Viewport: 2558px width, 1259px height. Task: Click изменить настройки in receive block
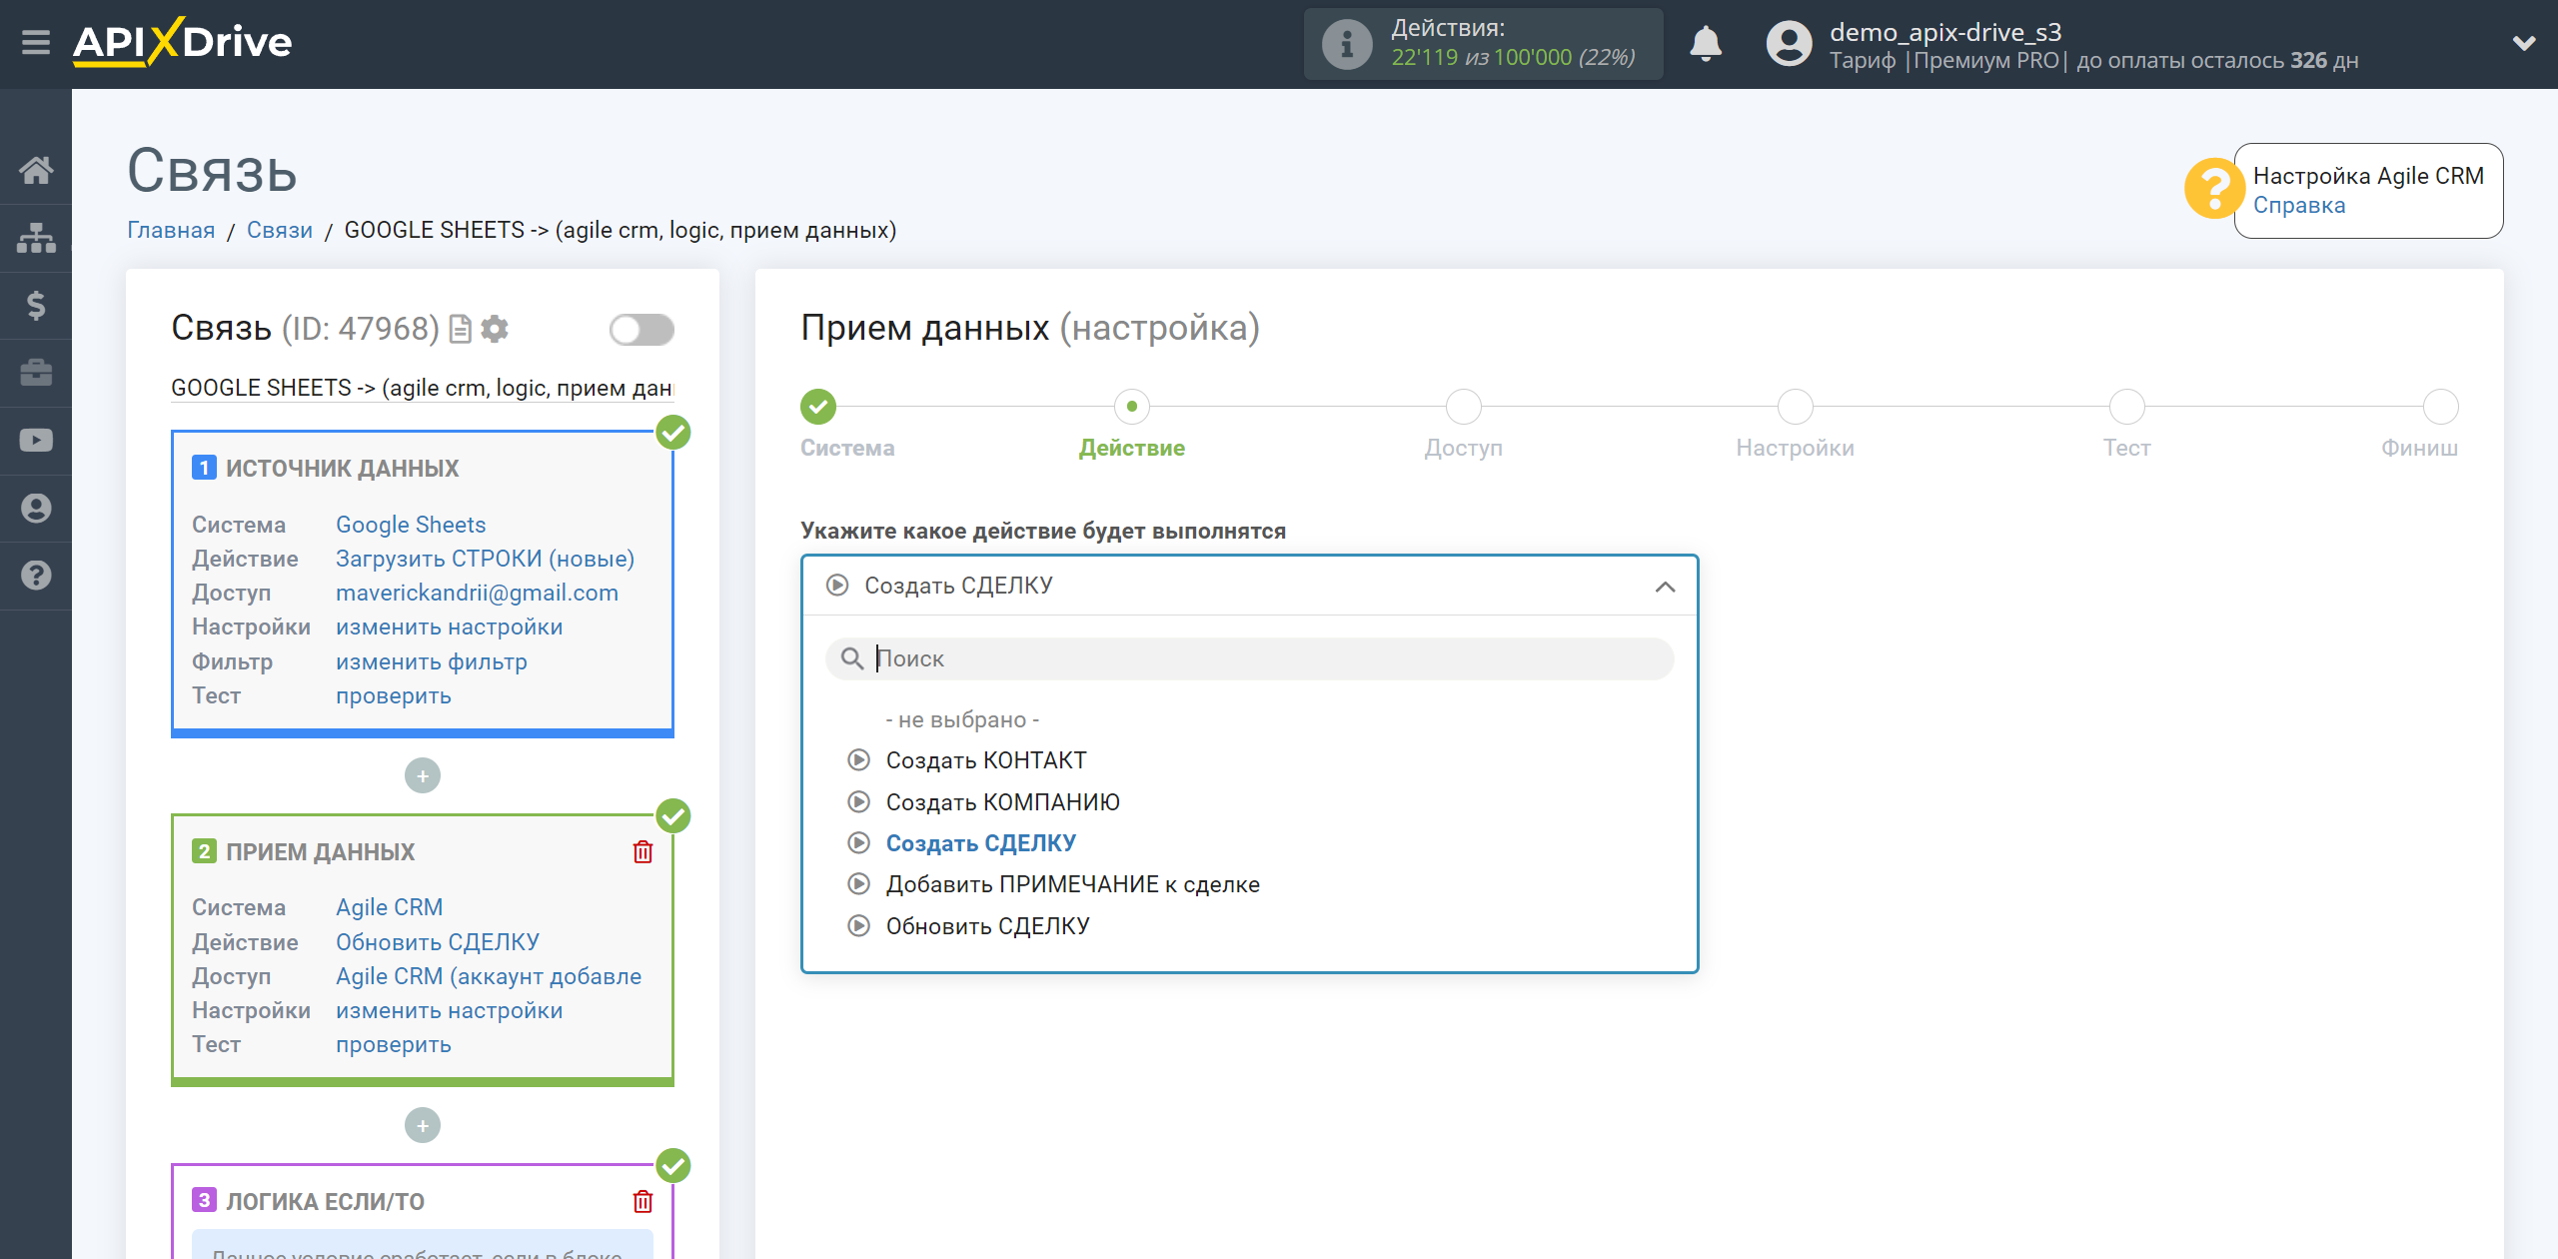450,1010
